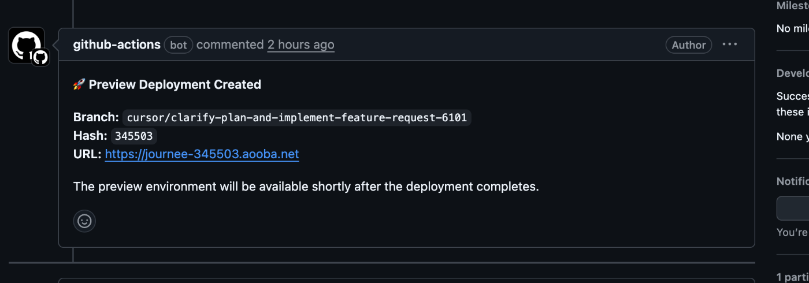Click the cursor/clarify-plan branch name code
The width and height of the screenshot is (809, 283).
click(296, 118)
